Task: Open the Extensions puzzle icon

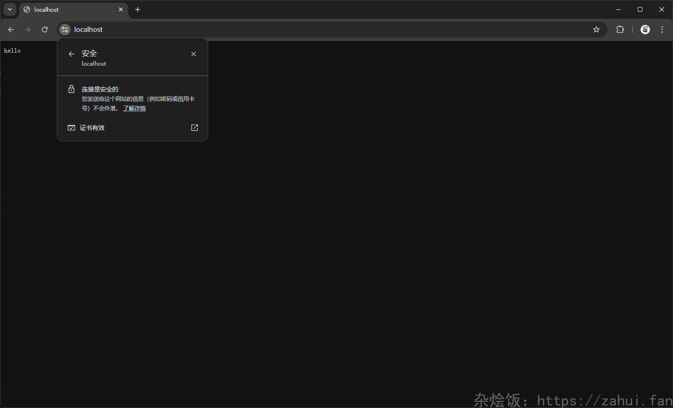Action: click(x=620, y=30)
